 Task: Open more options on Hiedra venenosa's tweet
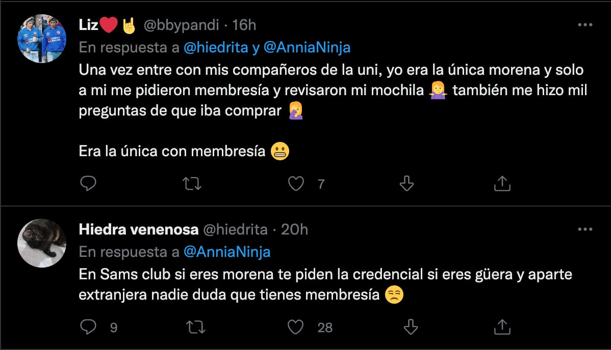(584, 229)
